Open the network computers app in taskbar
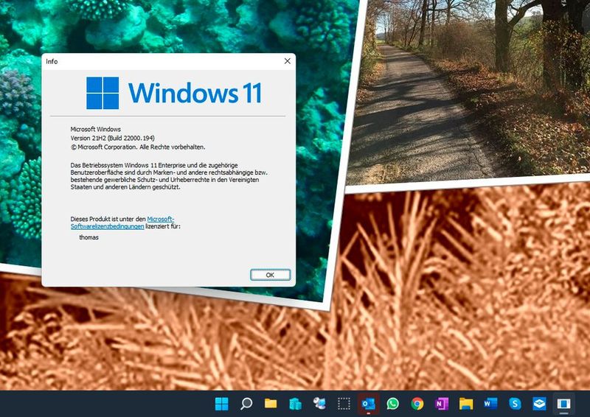 tap(319, 404)
